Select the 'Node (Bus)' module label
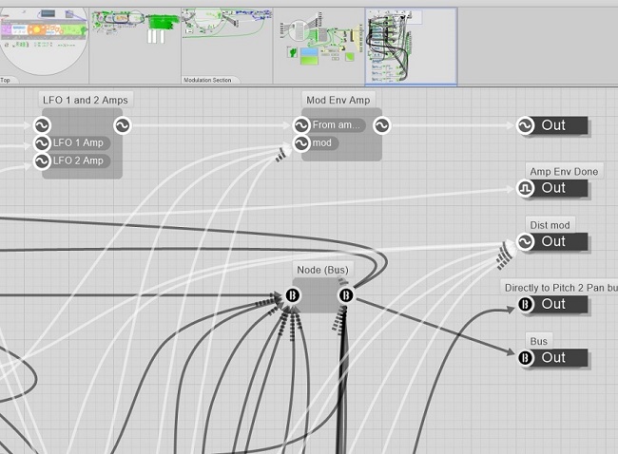The image size is (618, 454). [x=322, y=270]
